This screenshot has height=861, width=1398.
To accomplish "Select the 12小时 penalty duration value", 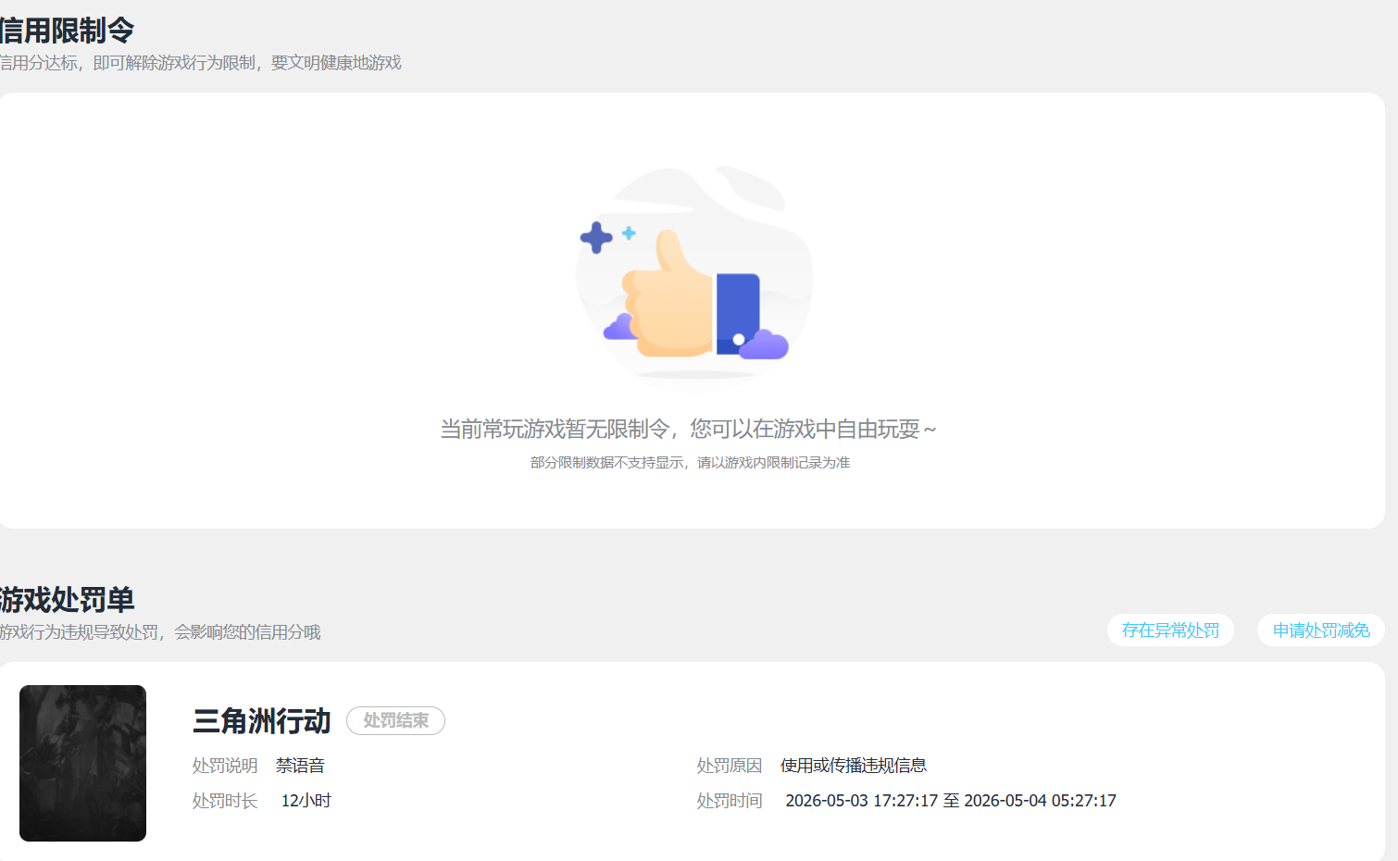I will tap(306, 801).
